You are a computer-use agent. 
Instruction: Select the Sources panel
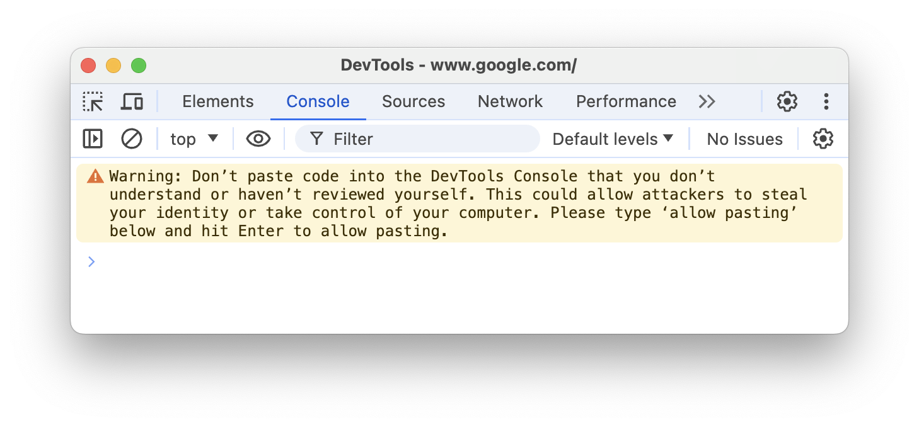pos(413,101)
